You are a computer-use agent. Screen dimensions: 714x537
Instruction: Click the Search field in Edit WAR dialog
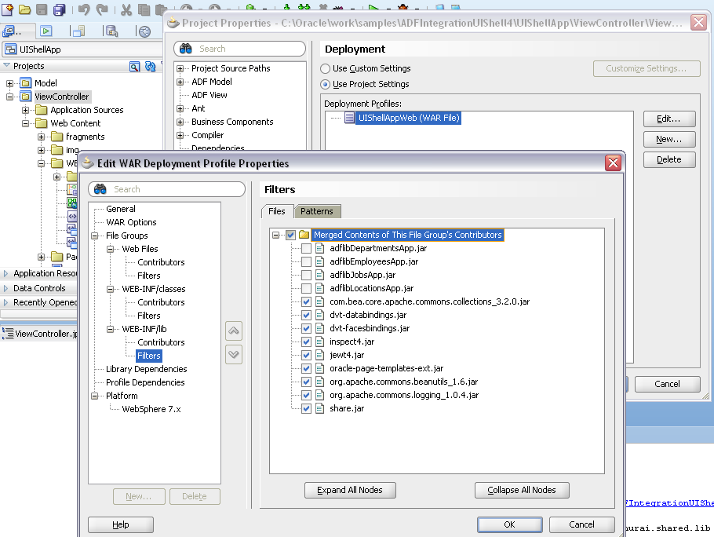(166, 189)
